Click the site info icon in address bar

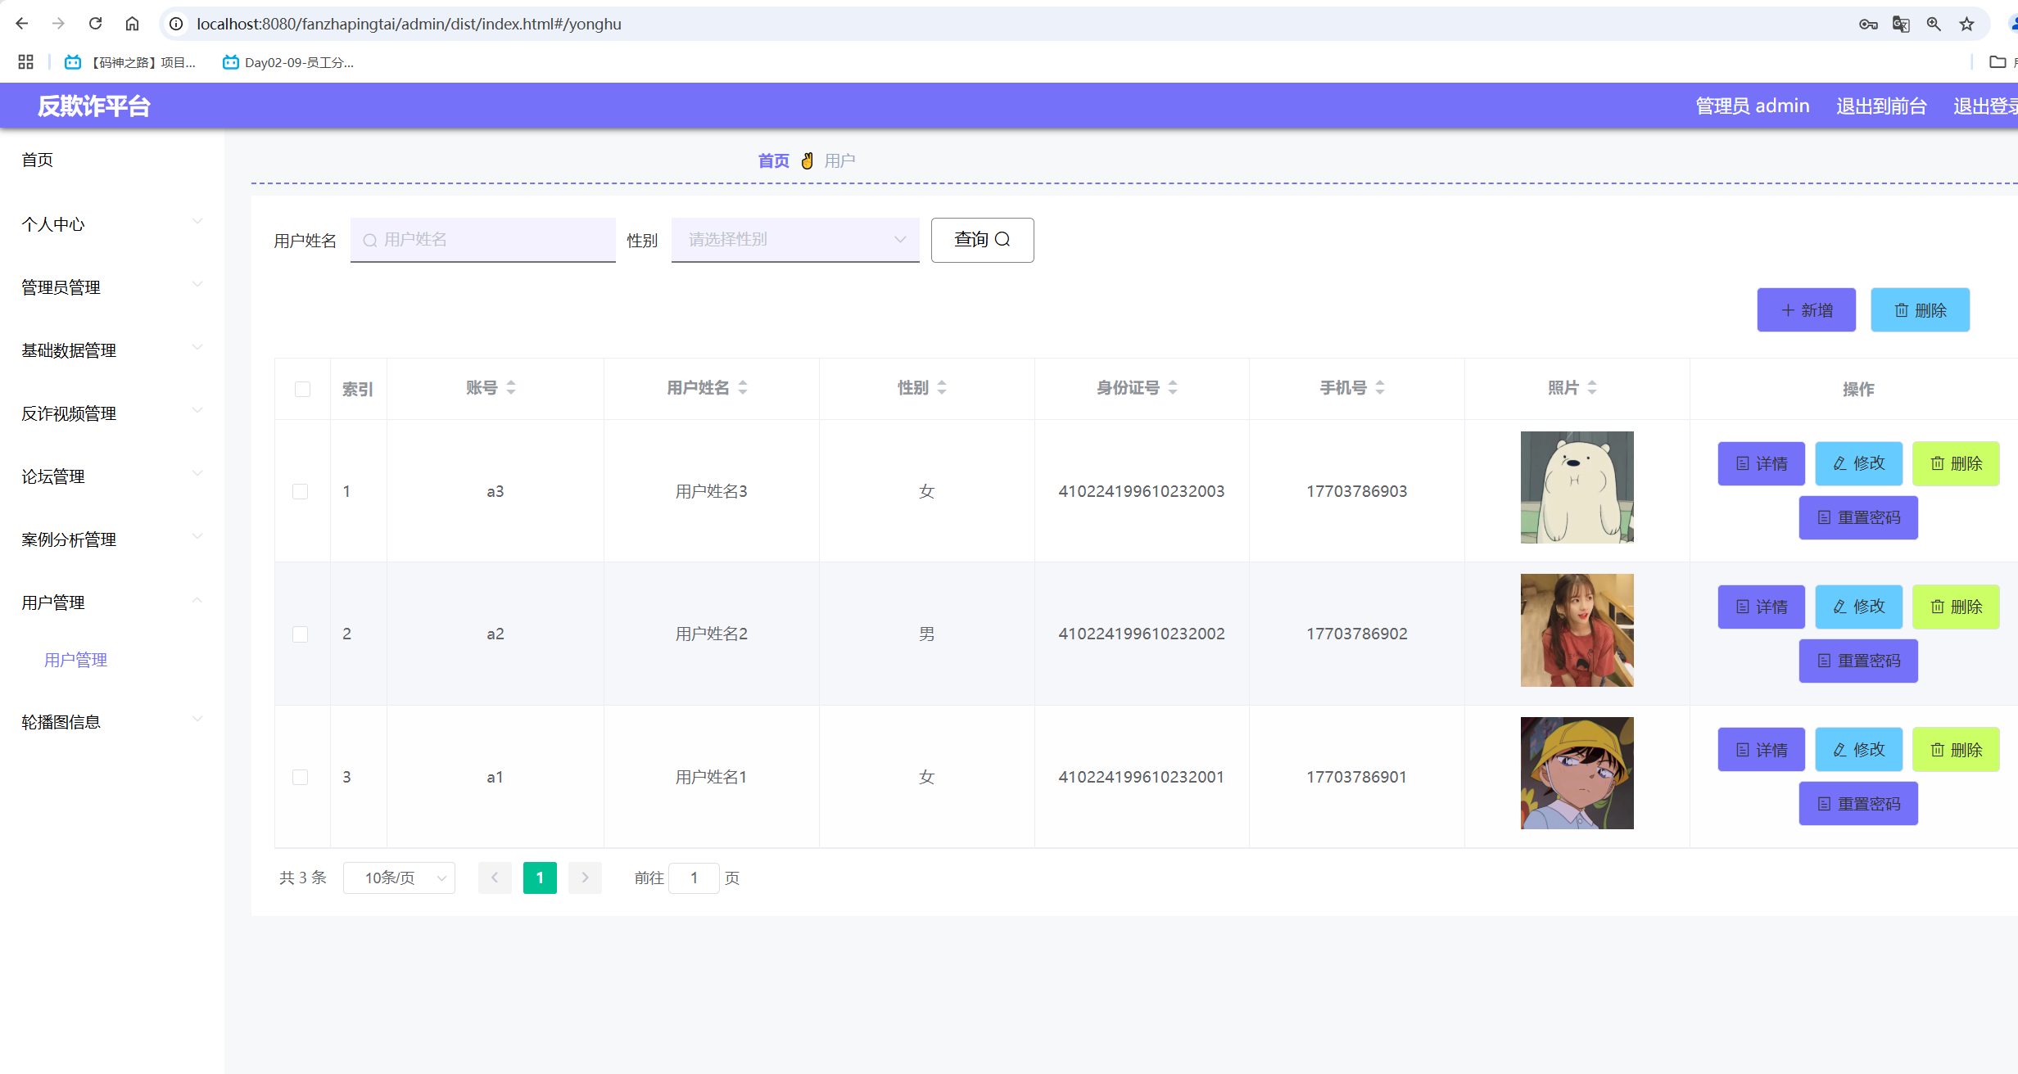176,24
